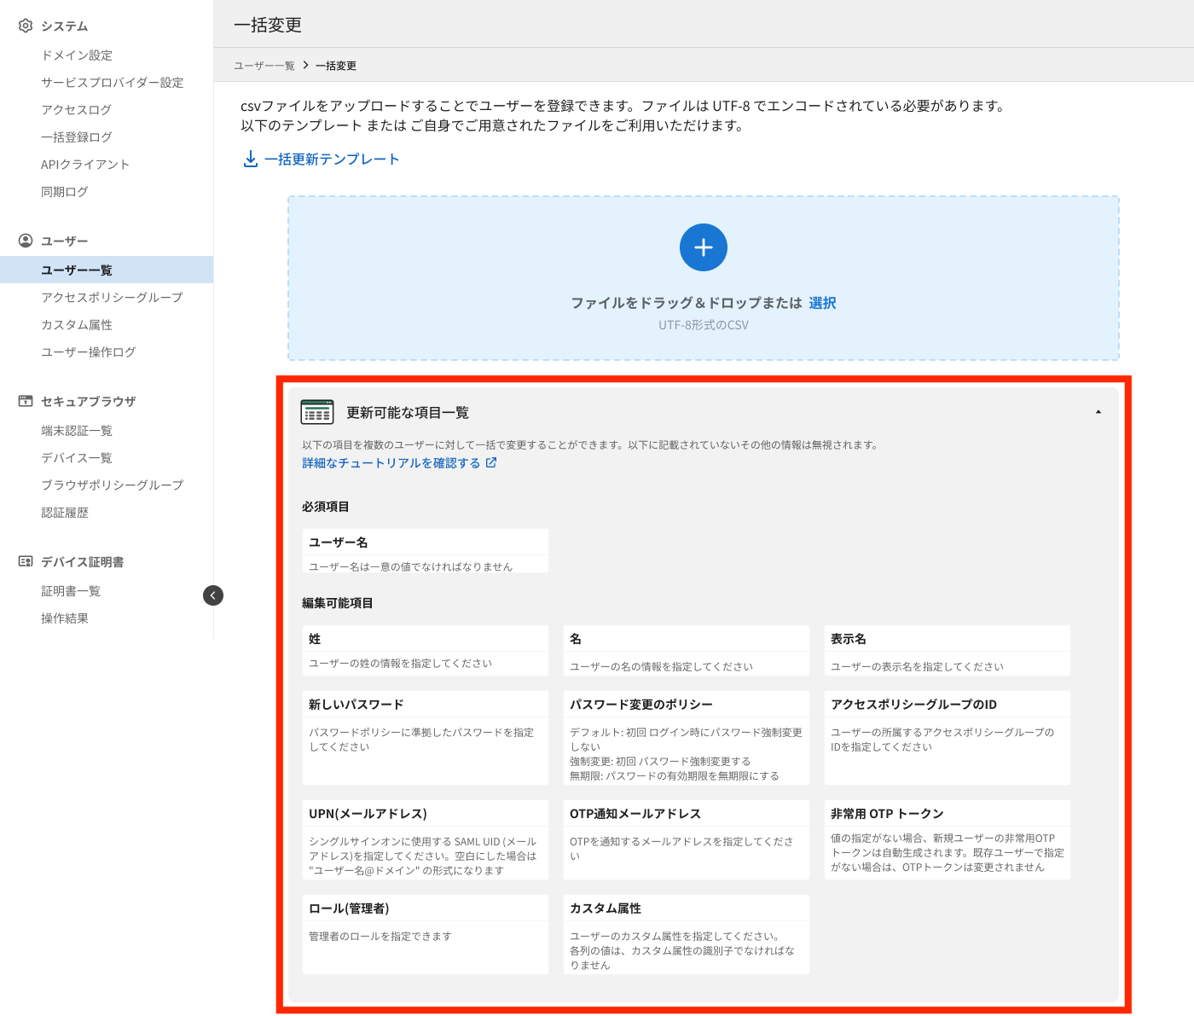Click the 姓 field card
1194x1016 pixels.
[x=426, y=651]
